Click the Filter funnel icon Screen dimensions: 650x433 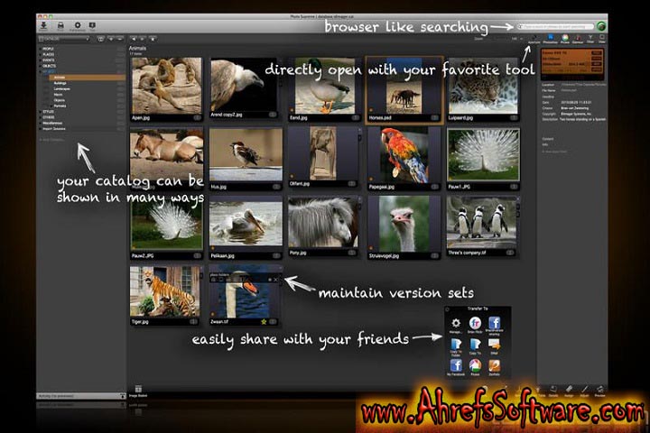click(590, 40)
